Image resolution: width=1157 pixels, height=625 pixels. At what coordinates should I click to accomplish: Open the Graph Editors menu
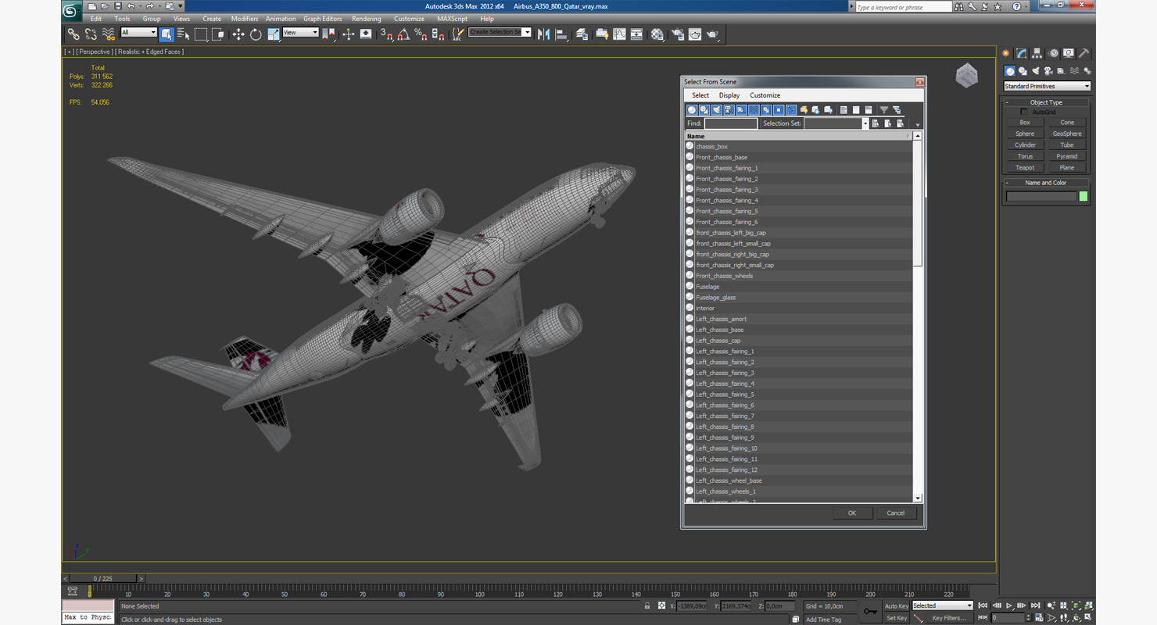click(x=322, y=19)
